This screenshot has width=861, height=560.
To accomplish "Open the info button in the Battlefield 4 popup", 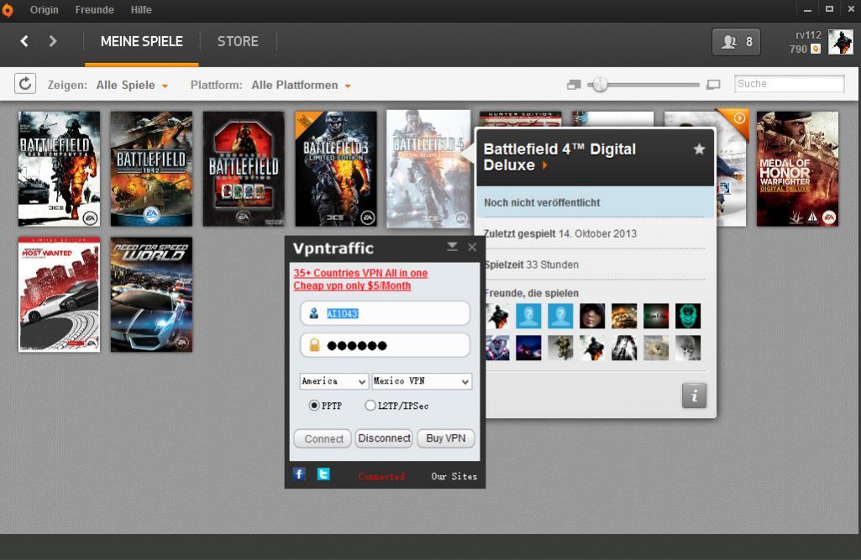I will click(x=694, y=395).
